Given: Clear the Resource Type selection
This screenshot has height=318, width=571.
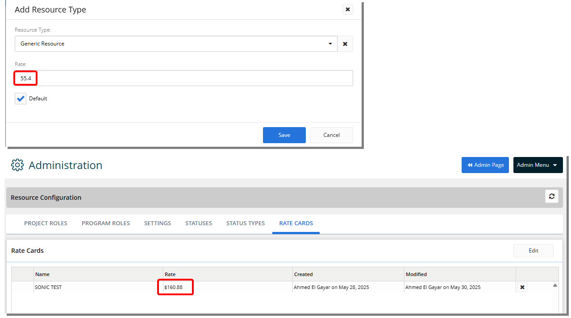Looking at the screenshot, I should pos(345,44).
